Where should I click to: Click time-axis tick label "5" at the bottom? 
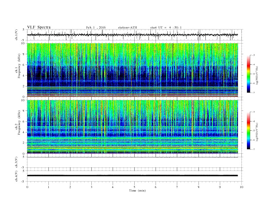pyautogui.click(x=134, y=187)
